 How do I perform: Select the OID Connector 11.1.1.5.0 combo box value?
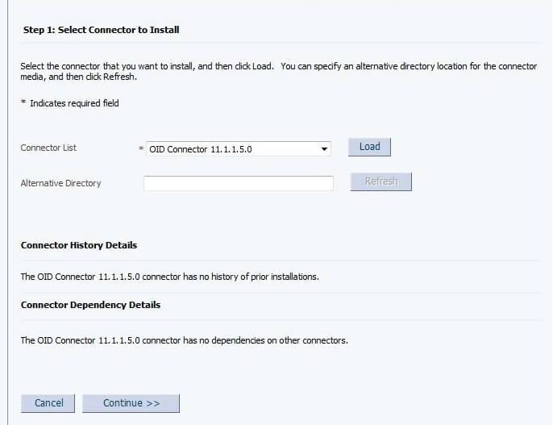pos(232,149)
